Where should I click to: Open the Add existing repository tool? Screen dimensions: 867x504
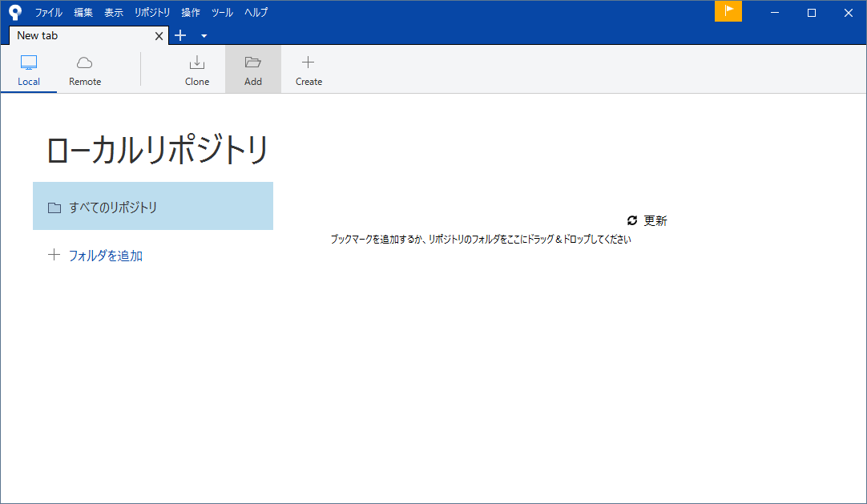[x=253, y=69]
